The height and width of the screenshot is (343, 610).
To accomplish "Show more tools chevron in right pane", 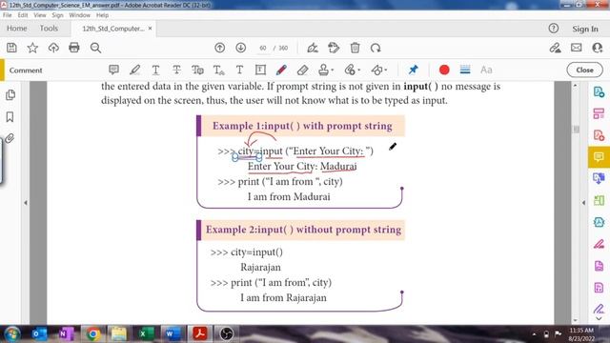I will click(x=600, y=318).
